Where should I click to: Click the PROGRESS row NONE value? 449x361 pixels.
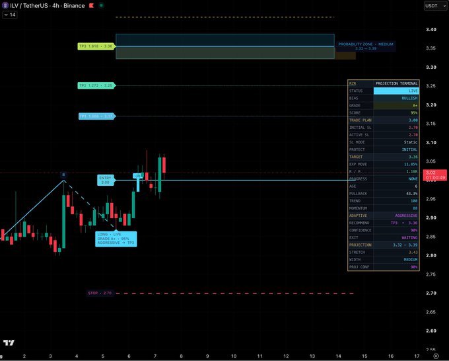coord(413,179)
